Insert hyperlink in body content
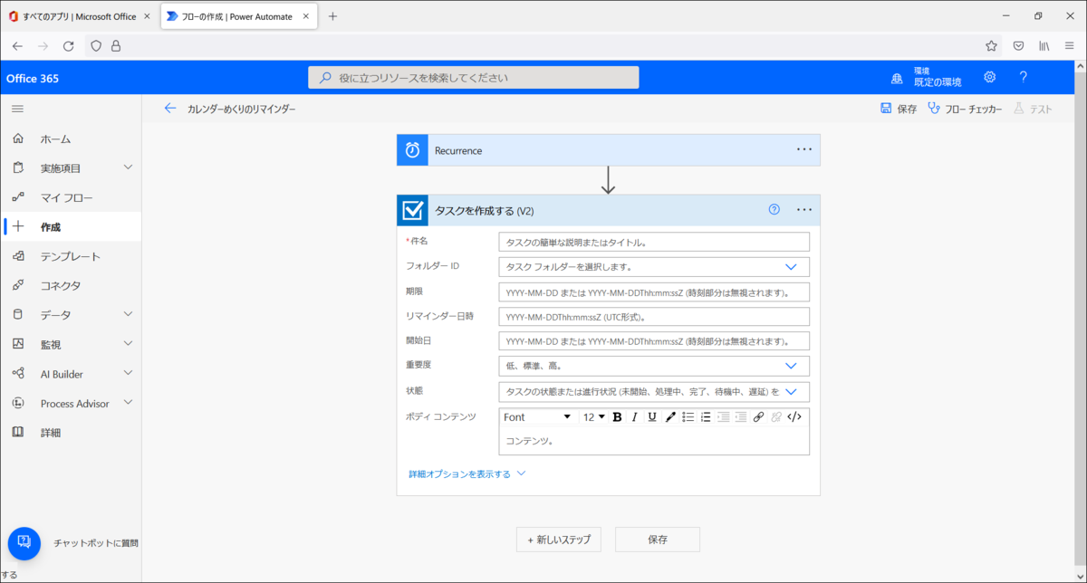 (759, 417)
